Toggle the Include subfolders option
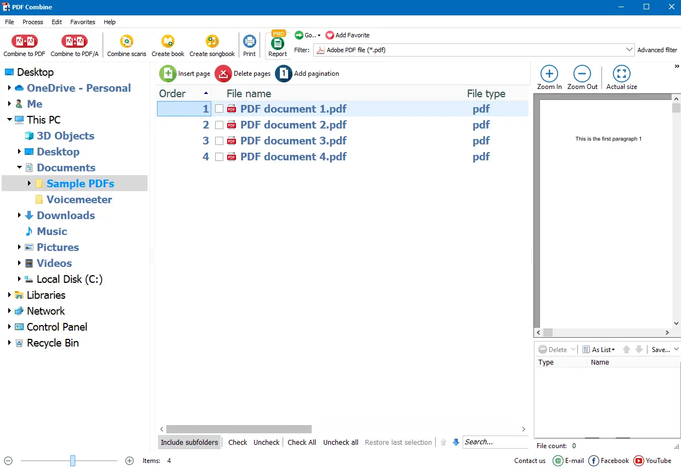The image size is (681, 469). coord(189,442)
